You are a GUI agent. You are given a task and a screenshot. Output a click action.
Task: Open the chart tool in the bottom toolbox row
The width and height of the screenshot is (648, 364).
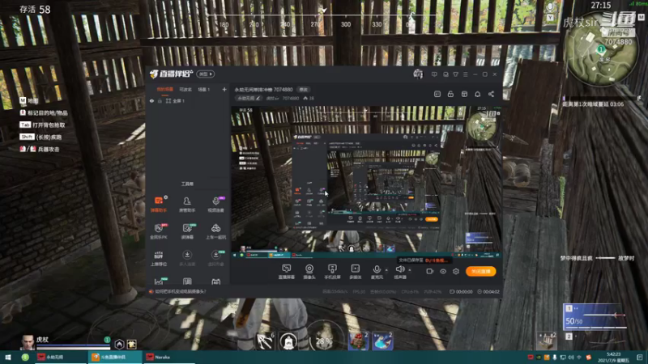click(x=159, y=281)
